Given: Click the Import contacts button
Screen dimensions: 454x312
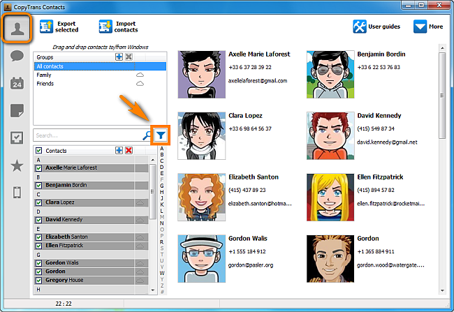Looking at the screenshot, I should coord(118,27).
